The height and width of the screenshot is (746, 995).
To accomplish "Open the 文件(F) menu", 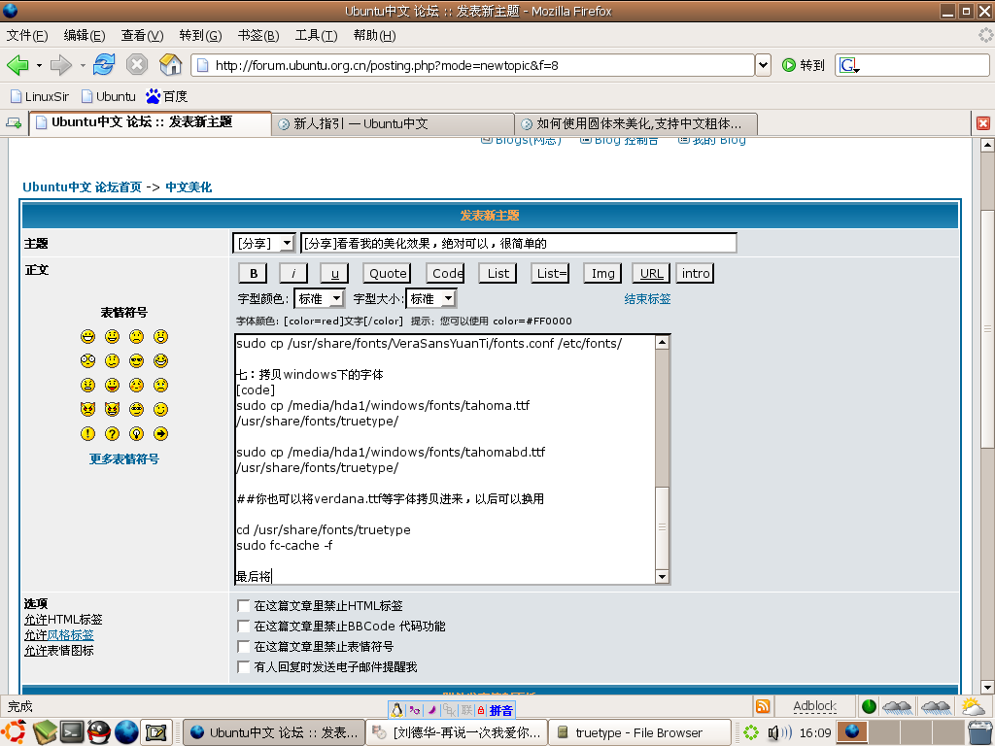I will tap(27, 36).
